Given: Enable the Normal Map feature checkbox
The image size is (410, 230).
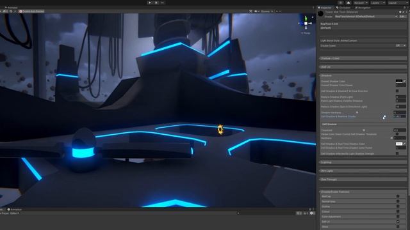Looking at the screenshot, I should (x=398, y=201).
